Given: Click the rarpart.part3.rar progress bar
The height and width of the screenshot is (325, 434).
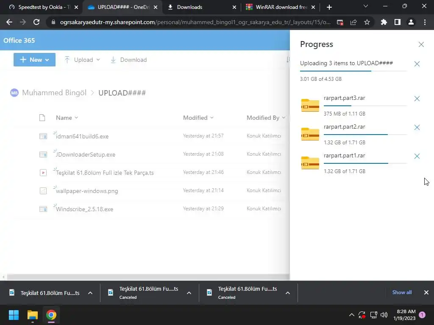Looking at the screenshot, I should point(365,105).
